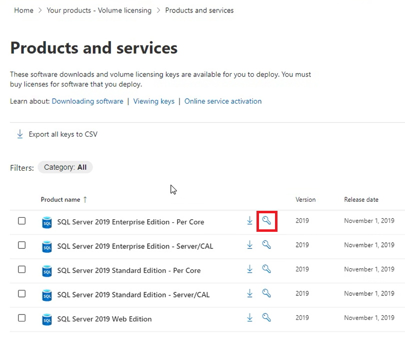The image size is (405, 360).
Task: Sort by Product name column header
Action: pyautogui.click(x=60, y=199)
